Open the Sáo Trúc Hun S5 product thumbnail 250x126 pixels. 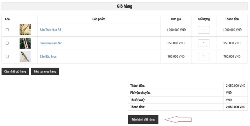click(25, 30)
